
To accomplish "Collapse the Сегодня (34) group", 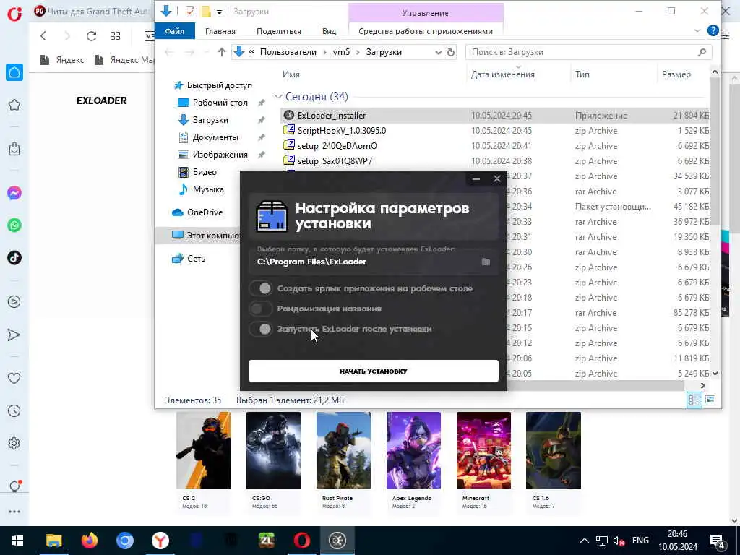I will 278,97.
